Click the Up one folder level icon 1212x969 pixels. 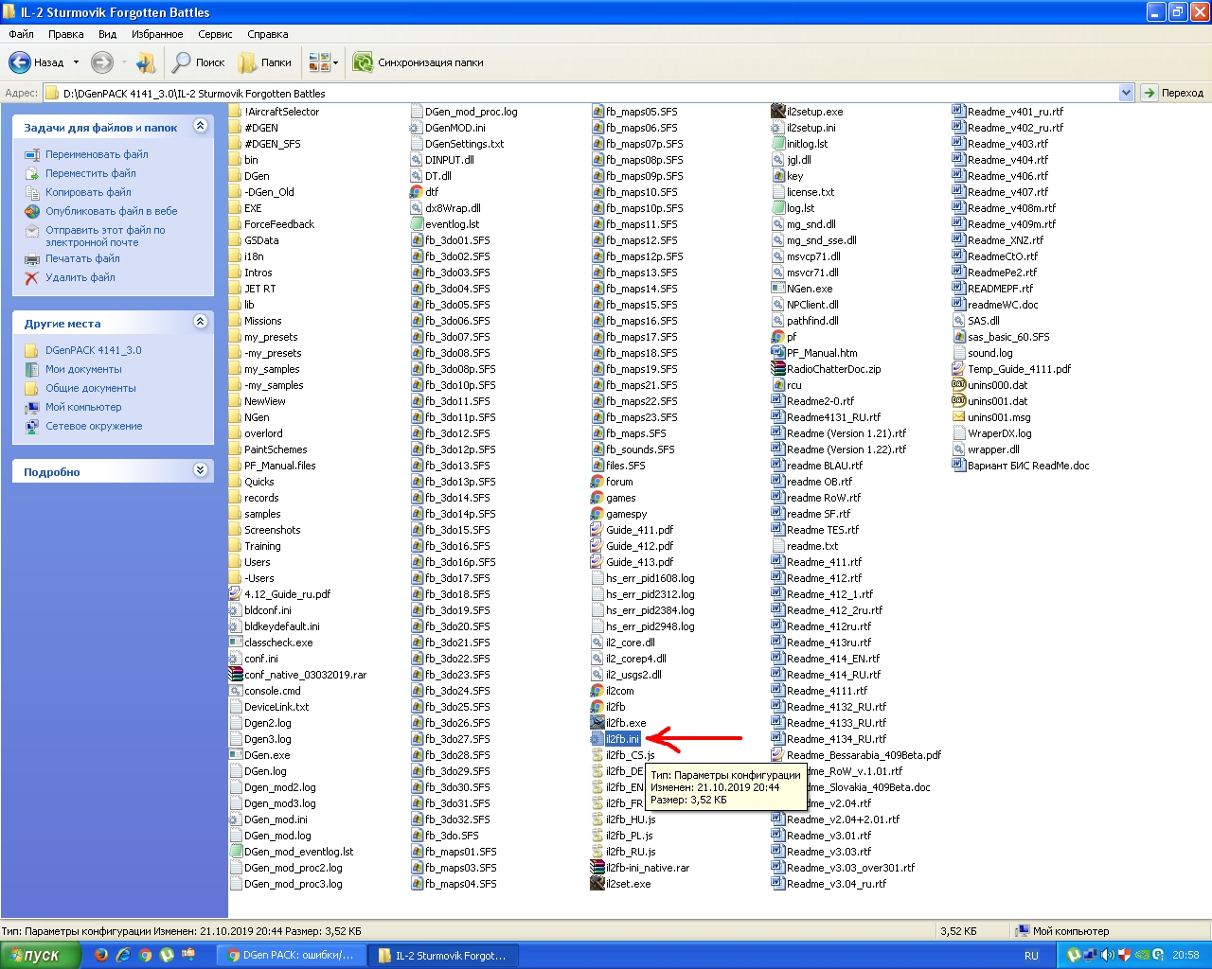pos(145,62)
